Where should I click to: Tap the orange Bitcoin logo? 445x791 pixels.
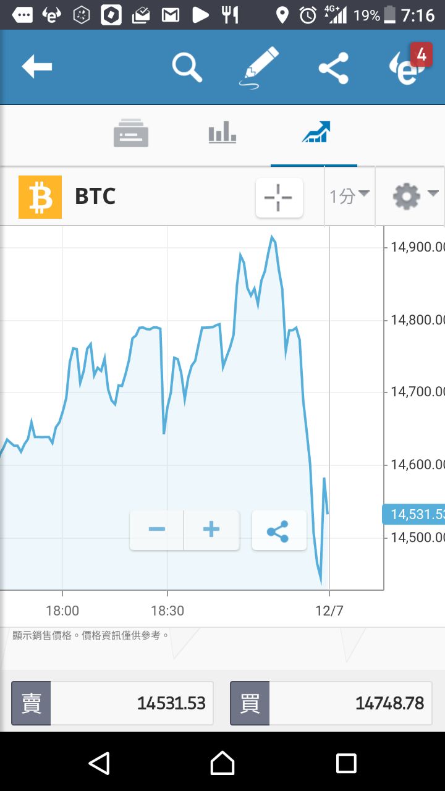[40, 197]
